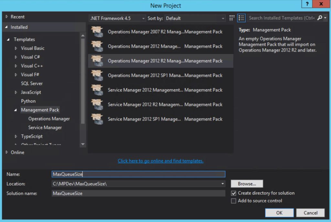Viewport: 331px width, 222px height.
Task: Select Service Manager 2012 R2 Managem... template text
Action: coord(145,105)
